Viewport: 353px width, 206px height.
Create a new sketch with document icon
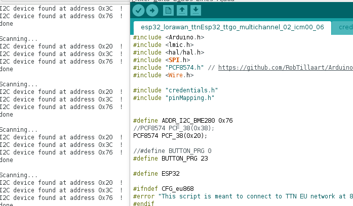(168, 10)
